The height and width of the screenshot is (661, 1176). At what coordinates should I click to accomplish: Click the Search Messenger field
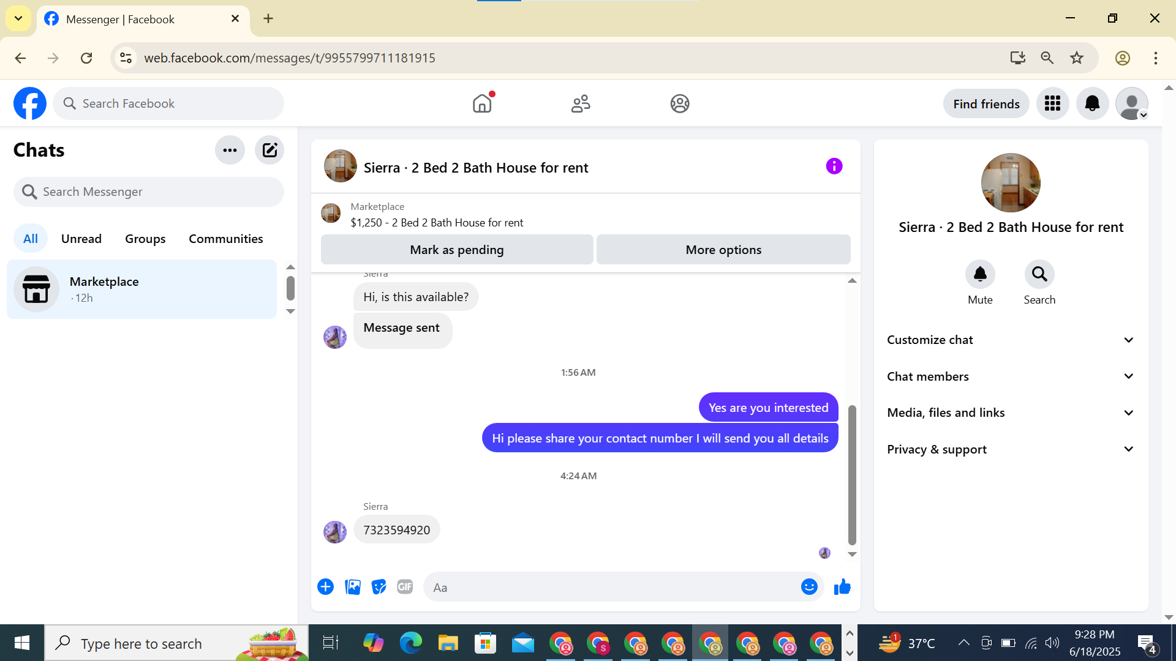(149, 192)
